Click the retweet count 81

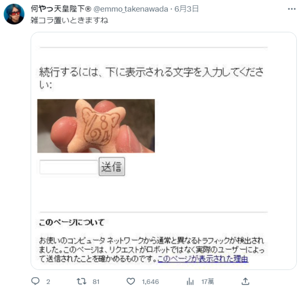96,282
